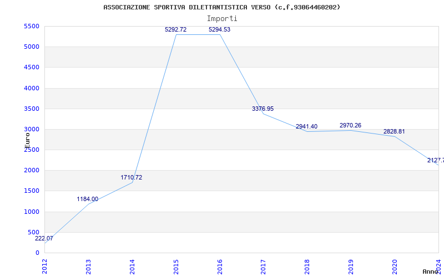Click the 3000 y-axis tick label

(x=32, y=130)
